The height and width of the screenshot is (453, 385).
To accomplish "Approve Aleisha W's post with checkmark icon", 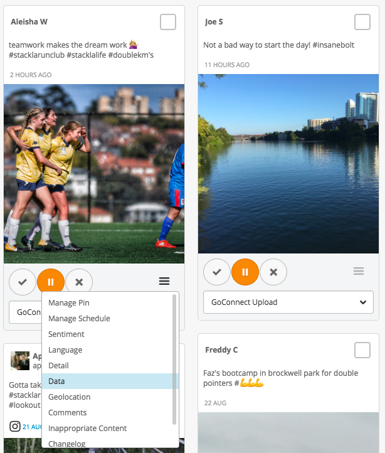I will pos(23,282).
